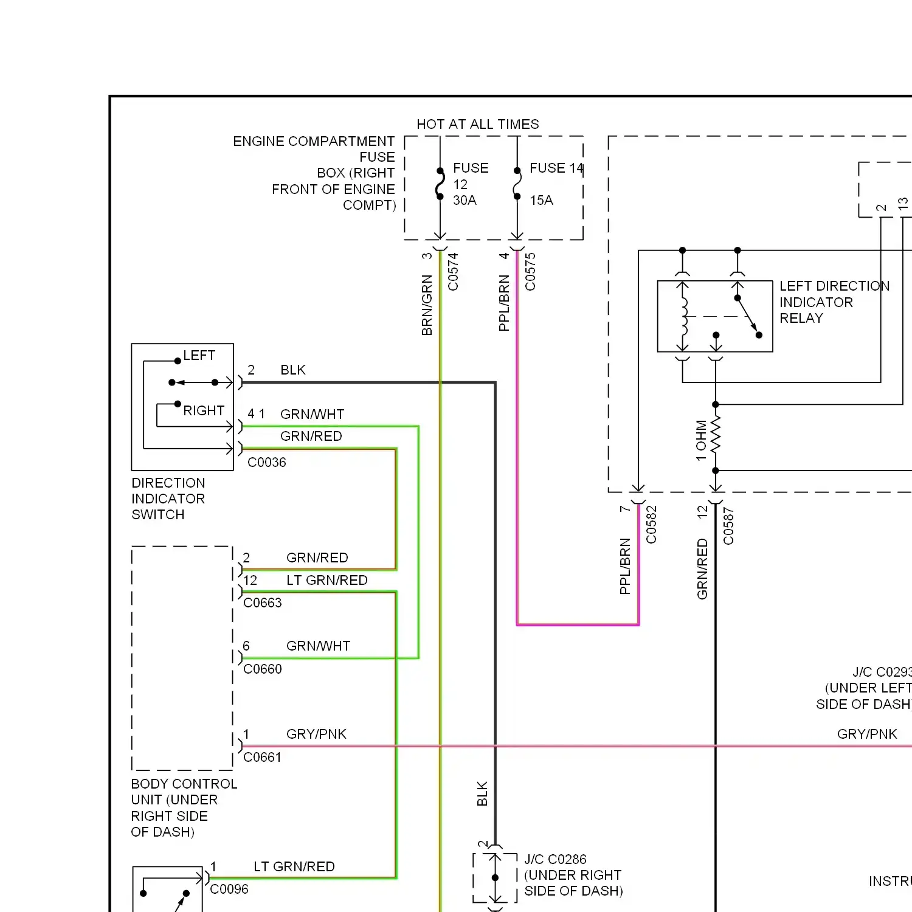Screen dimensions: 912x912
Task: Click connector label C0096
Action: click(229, 889)
